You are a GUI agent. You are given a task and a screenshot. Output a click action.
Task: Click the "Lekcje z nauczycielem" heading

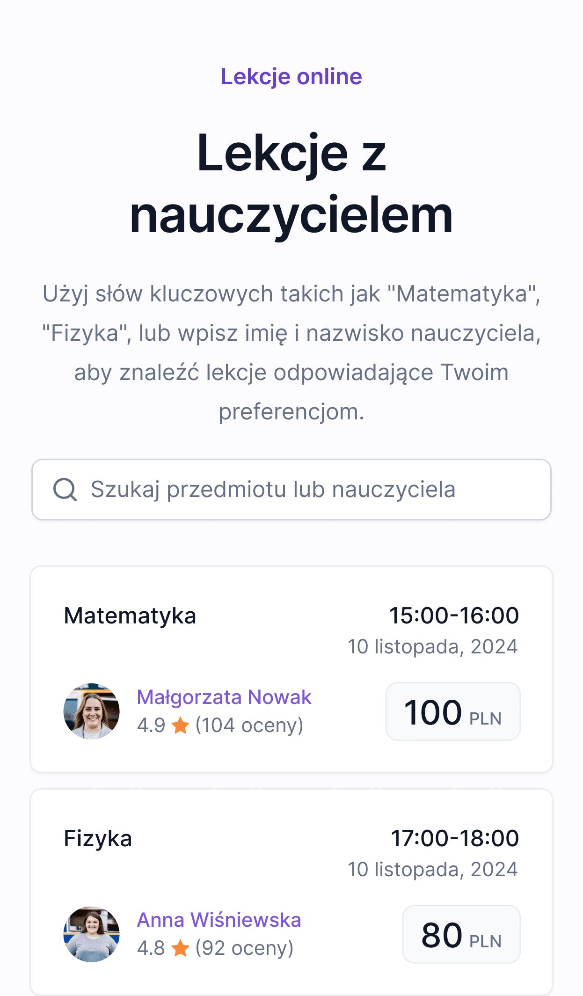pos(291,183)
